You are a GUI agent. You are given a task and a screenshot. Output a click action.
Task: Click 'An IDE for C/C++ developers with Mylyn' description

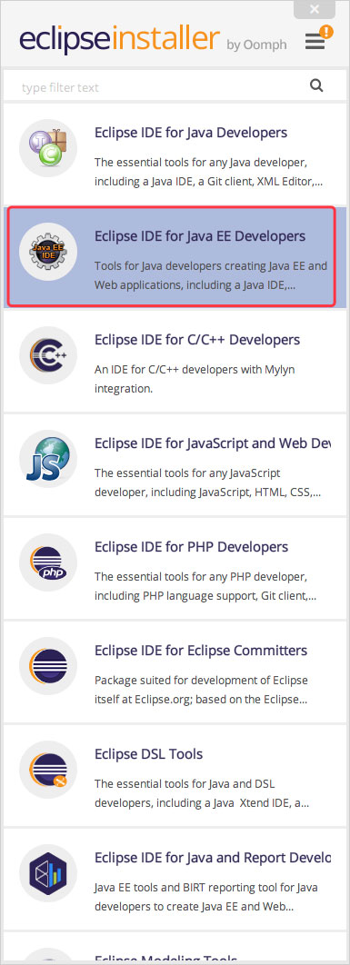click(x=195, y=379)
